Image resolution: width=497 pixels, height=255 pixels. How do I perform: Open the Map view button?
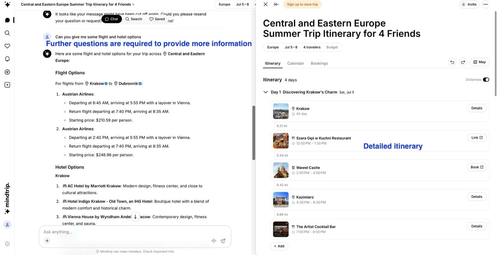point(480,62)
